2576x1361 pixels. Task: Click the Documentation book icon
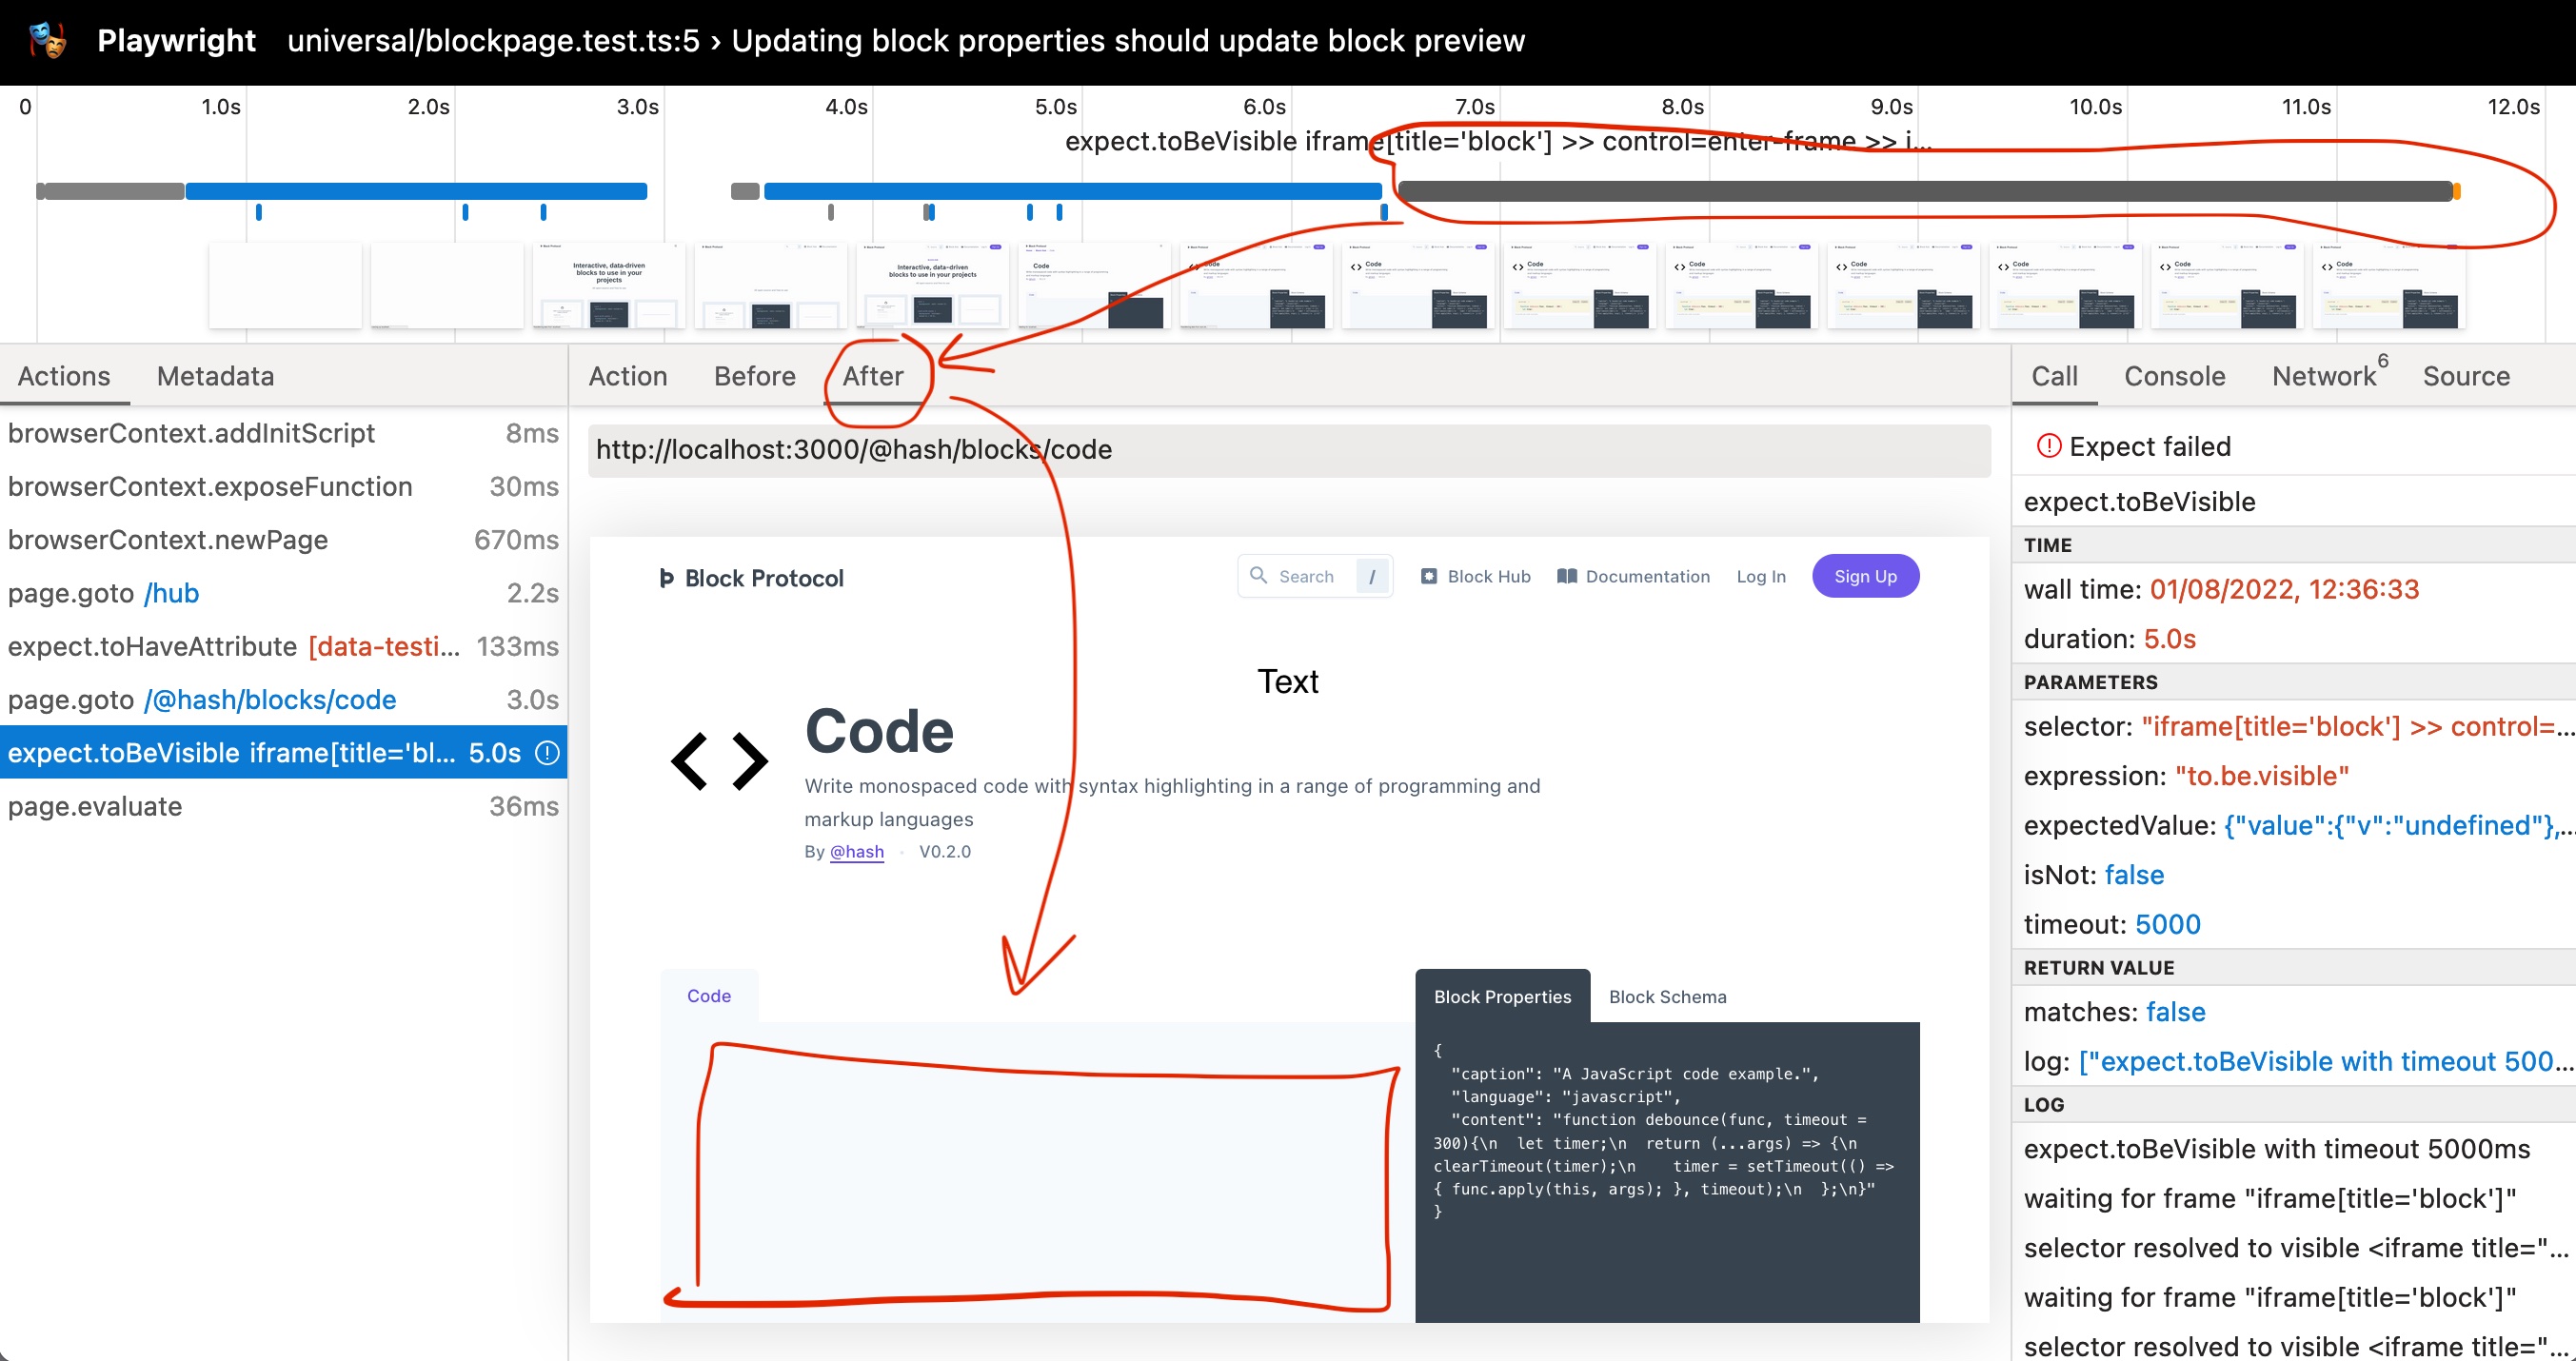tap(1566, 576)
